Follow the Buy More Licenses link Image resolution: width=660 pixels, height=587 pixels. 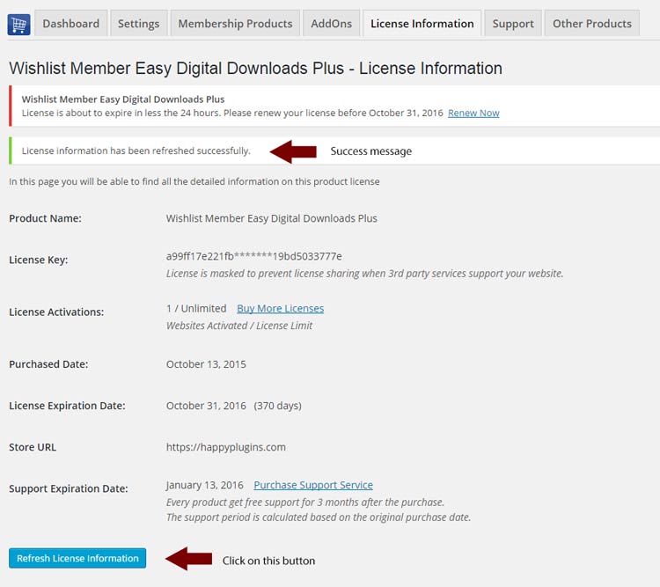coord(281,309)
